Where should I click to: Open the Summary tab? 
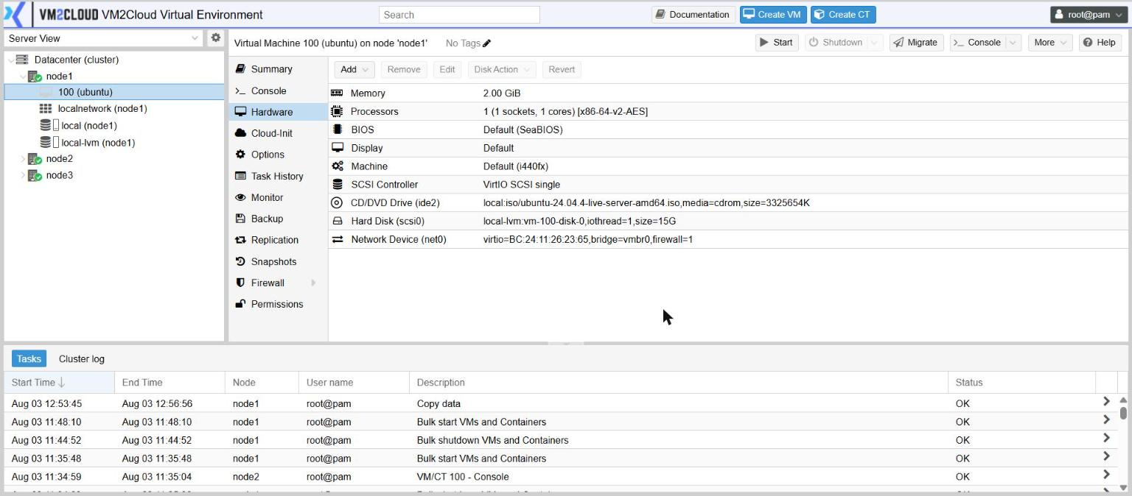tap(278, 69)
